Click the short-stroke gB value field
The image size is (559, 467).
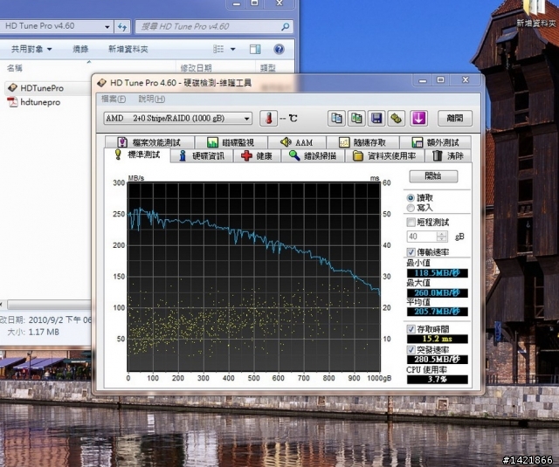(422, 237)
